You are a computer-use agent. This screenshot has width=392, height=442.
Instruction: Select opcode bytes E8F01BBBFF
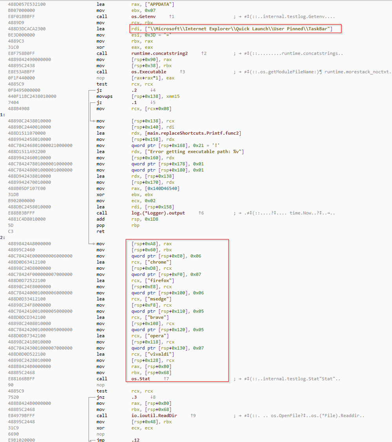[x=22, y=16]
